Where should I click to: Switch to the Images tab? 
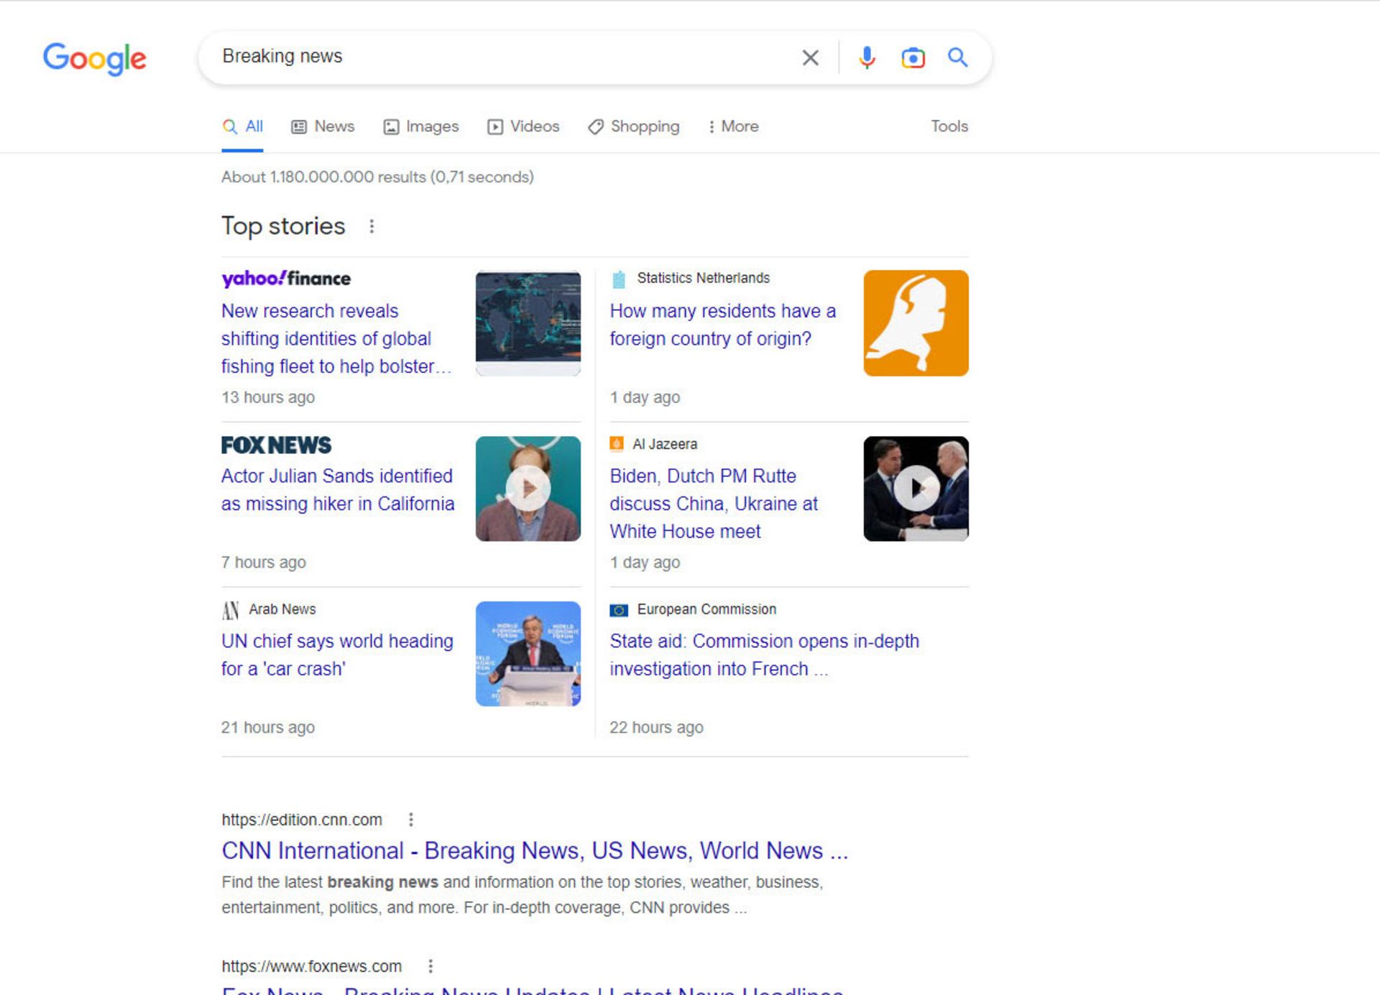(421, 126)
